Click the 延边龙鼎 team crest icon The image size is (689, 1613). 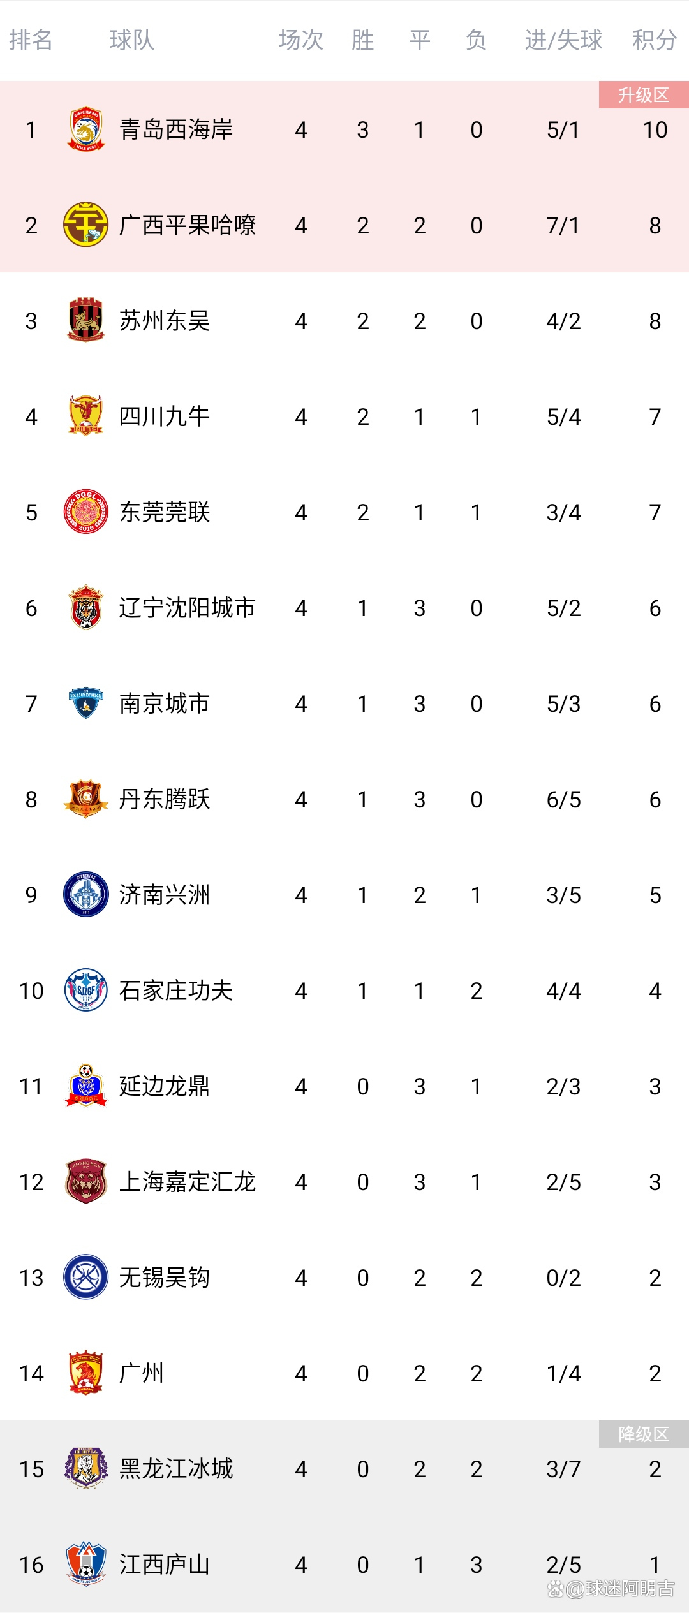point(85,1086)
